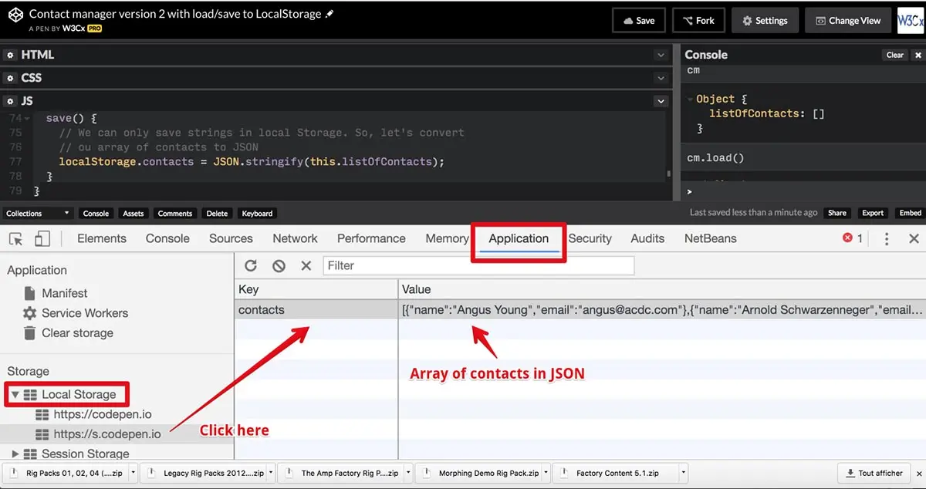Open JS editor settings gear

pyautogui.click(x=10, y=101)
